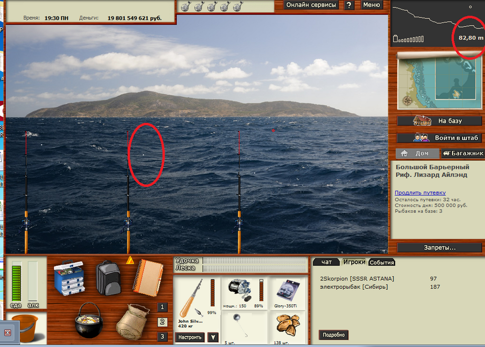The image size is (485, 347).
Task: Select rod slot 1
Action: [x=163, y=307]
